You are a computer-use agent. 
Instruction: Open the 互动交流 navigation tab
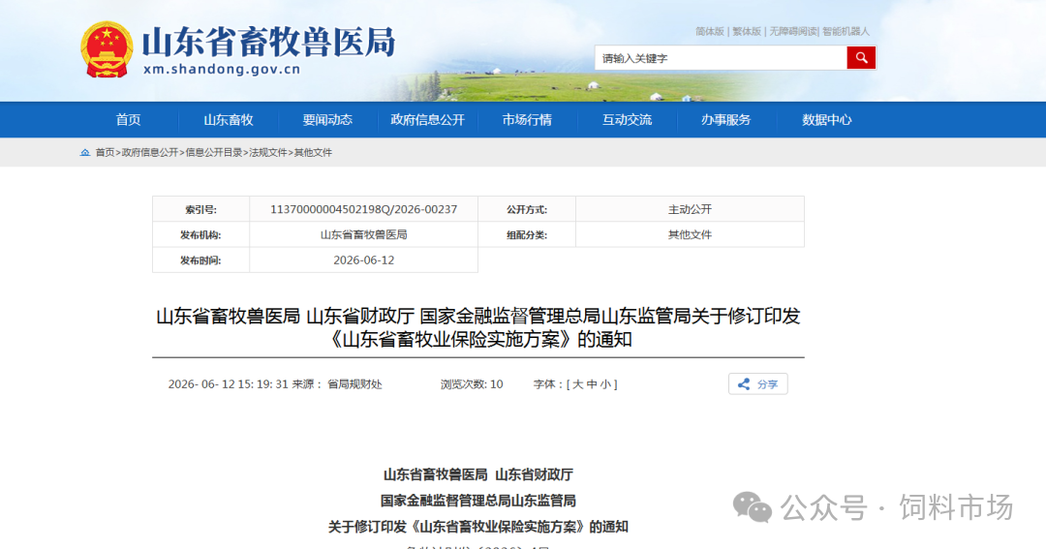627,120
